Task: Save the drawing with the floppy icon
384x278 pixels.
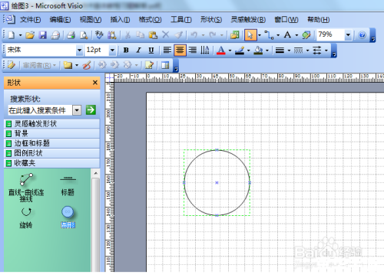Action: [42, 35]
